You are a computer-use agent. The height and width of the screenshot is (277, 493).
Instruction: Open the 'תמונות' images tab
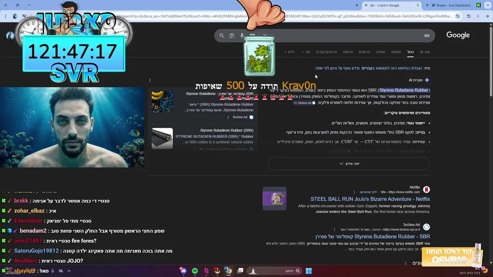396,52
